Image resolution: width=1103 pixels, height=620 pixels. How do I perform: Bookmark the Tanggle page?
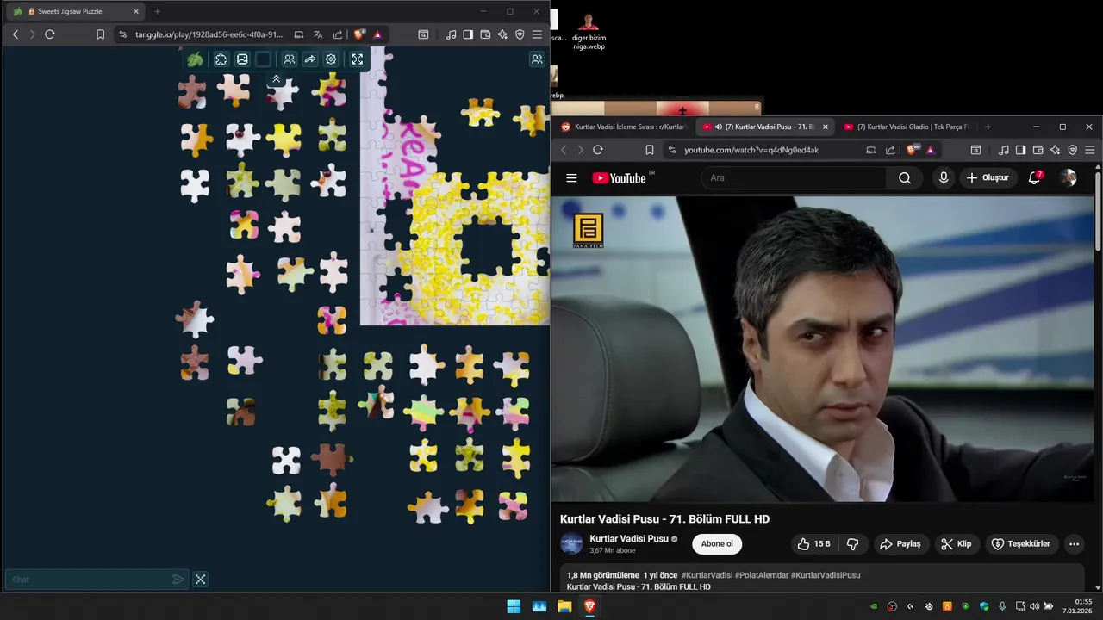pyautogui.click(x=100, y=34)
